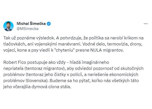Click the name "Robert Fico" in the tweet
The width and height of the screenshot is (152, 109).
click(x=15, y=62)
